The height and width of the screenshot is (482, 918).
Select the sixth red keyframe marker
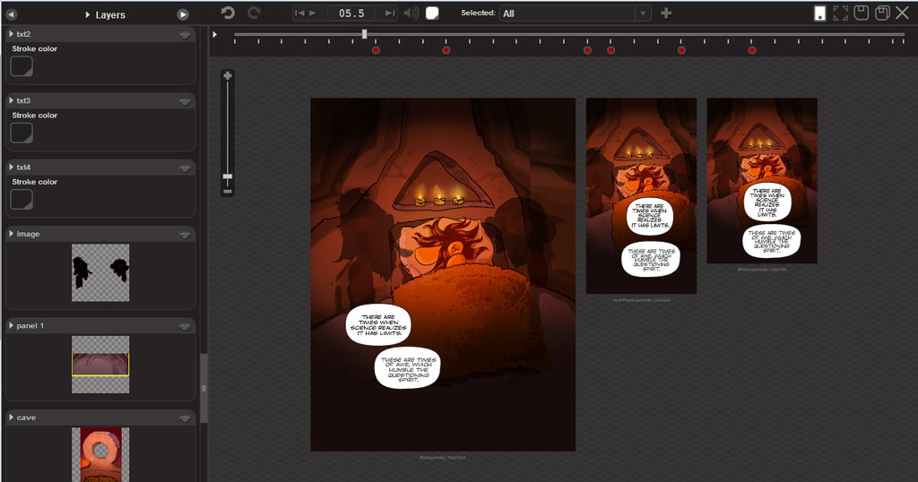point(752,50)
